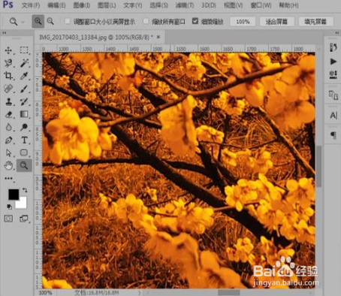This screenshot has height=296, width=341.
Task: Open the Filter menu
Action: click(185, 5)
